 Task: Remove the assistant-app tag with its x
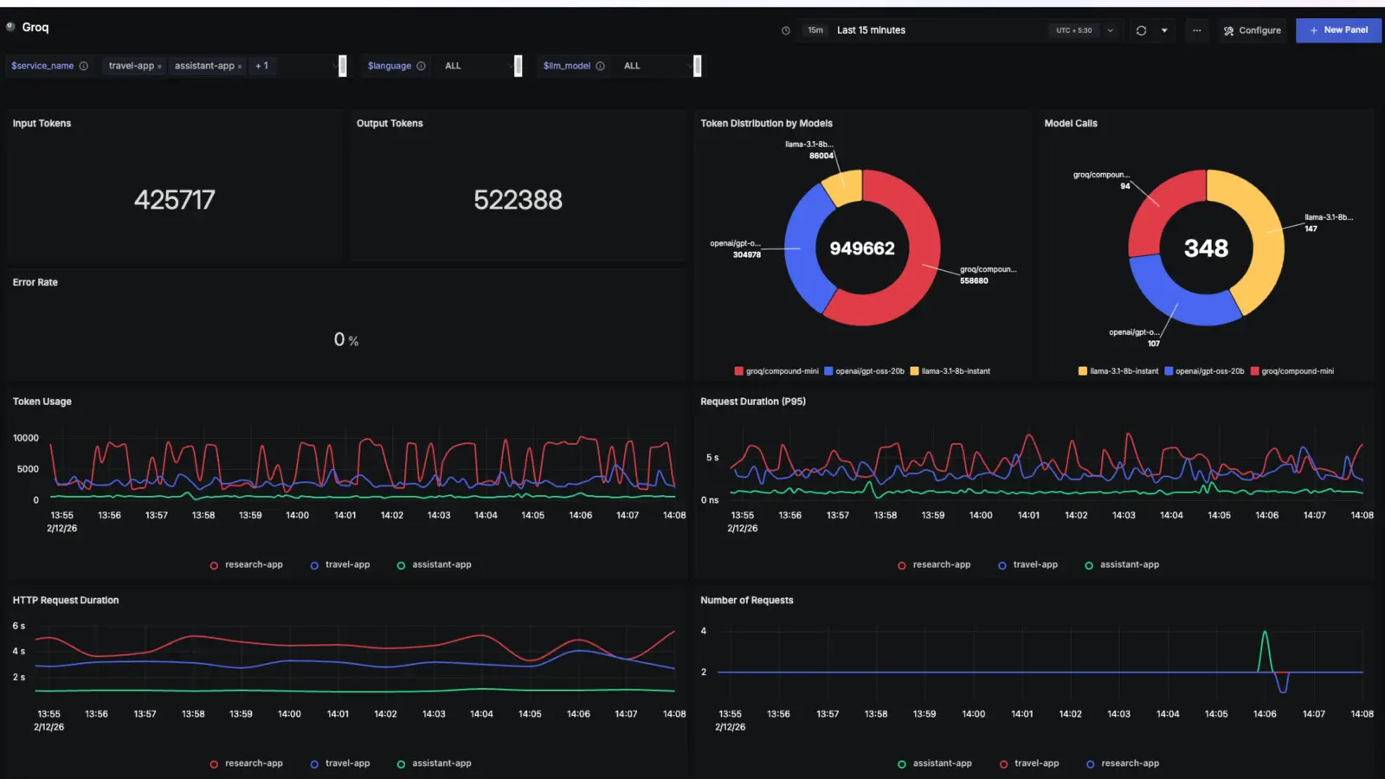tap(240, 67)
